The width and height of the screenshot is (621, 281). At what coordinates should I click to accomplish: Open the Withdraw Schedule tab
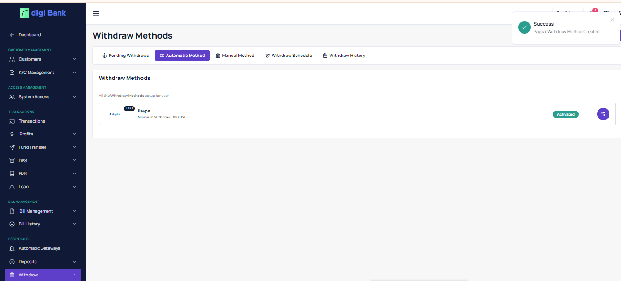click(x=289, y=56)
